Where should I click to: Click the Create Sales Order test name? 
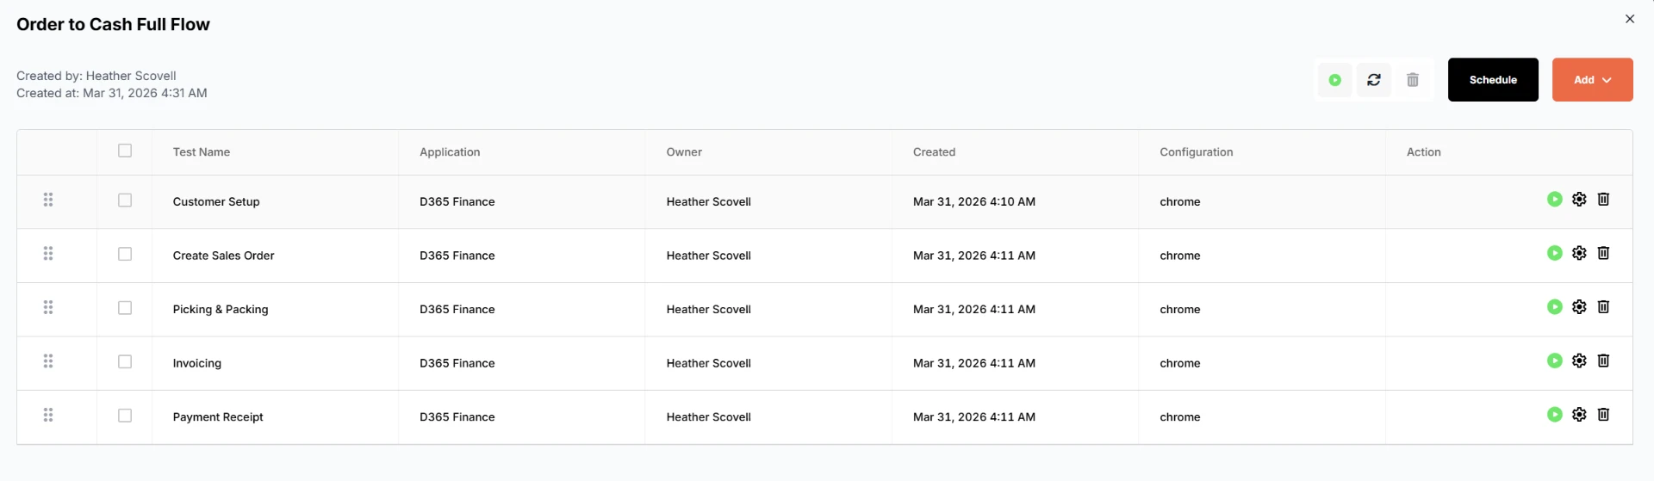click(x=223, y=256)
